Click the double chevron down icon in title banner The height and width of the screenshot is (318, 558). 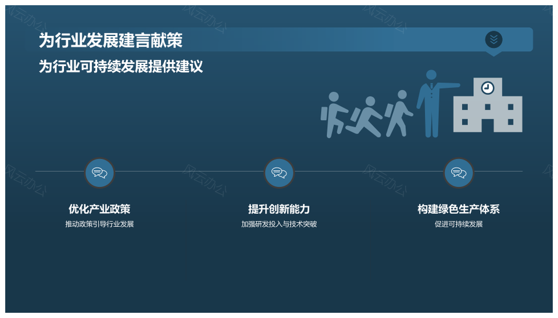[493, 39]
